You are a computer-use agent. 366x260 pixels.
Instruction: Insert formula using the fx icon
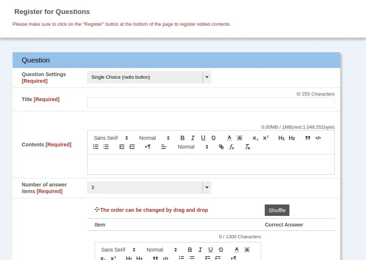pos(232,147)
